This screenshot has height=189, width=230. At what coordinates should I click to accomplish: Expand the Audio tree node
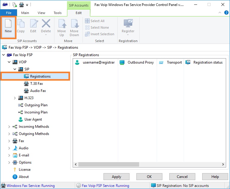point(9,148)
